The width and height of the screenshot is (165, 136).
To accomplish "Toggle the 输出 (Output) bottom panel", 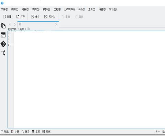I will (x=4, y=132).
